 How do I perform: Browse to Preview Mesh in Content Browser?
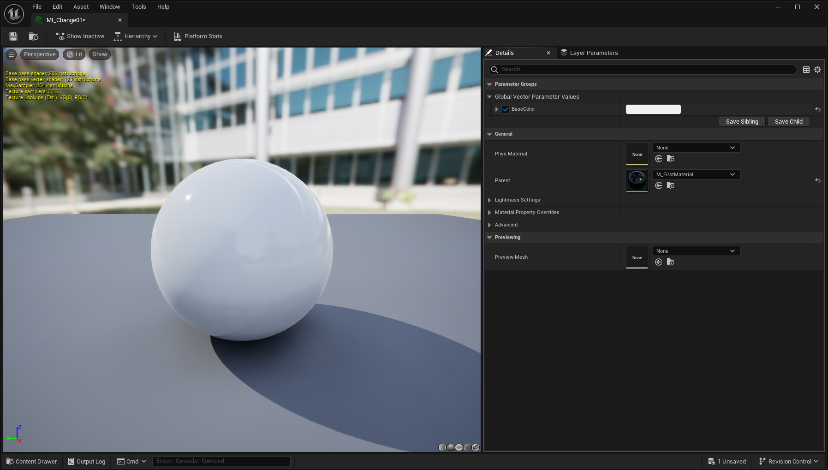point(671,262)
